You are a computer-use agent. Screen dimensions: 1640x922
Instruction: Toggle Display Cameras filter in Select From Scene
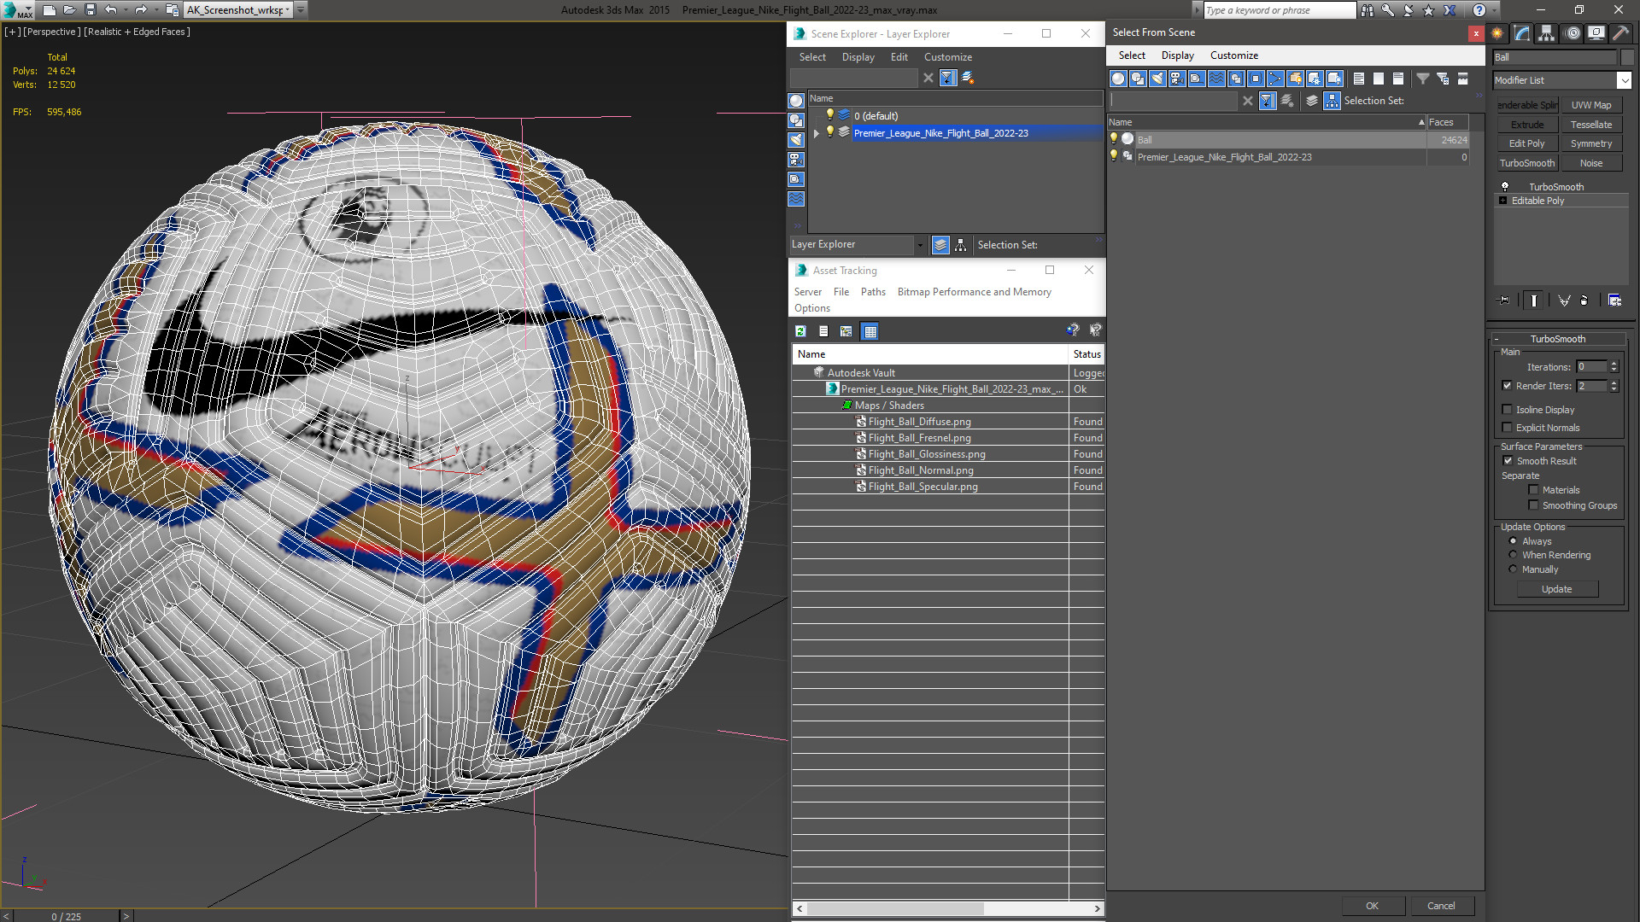1177,79
